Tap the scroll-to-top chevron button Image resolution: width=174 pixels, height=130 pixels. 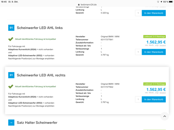[165, 116]
